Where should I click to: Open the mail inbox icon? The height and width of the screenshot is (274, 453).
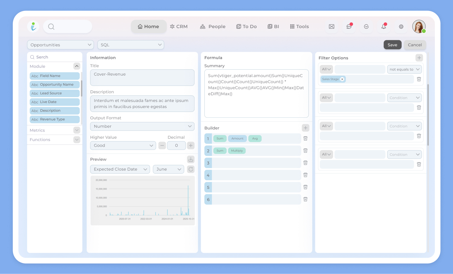pyautogui.click(x=332, y=27)
